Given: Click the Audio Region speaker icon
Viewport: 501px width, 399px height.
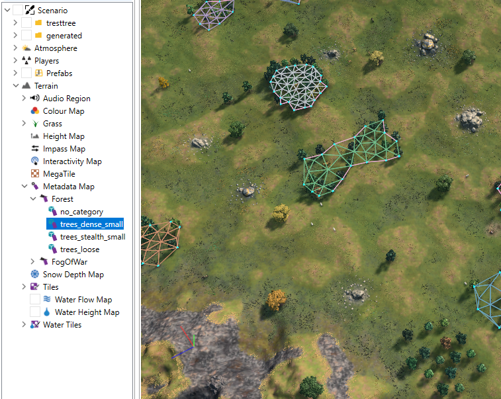Looking at the screenshot, I should (35, 98).
